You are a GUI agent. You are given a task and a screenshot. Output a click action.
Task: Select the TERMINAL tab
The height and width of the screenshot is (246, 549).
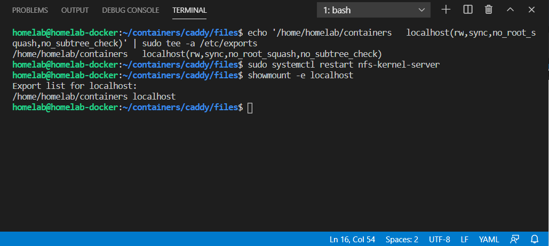click(x=189, y=10)
